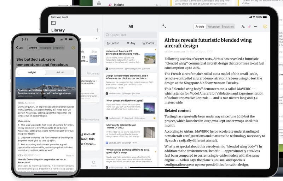Click the Selected folder label in Northern Lights card

[x=127, y=118]
